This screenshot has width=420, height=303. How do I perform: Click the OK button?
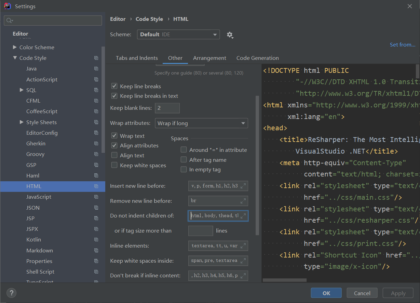tap(326, 293)
